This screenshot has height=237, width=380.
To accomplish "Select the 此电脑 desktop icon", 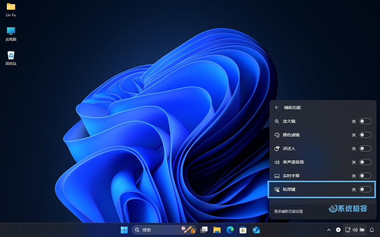I will coord(11,34).
